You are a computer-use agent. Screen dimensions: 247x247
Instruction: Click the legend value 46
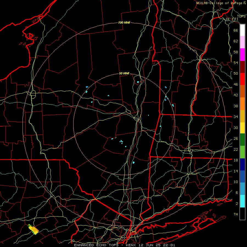[x=236, y=84]
